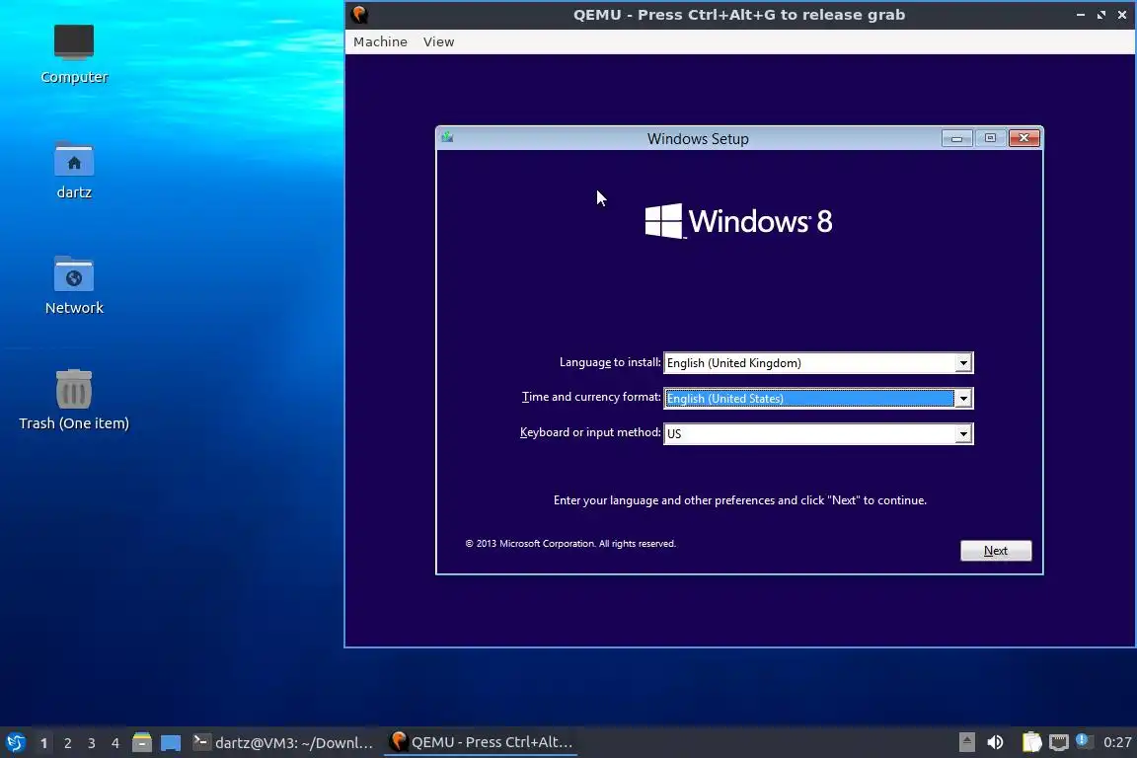Open the clipboard manager tray icon

tap(1031, 742)
